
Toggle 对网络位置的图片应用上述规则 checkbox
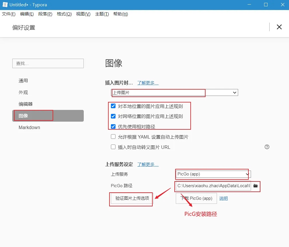click(x=113, y=116)
